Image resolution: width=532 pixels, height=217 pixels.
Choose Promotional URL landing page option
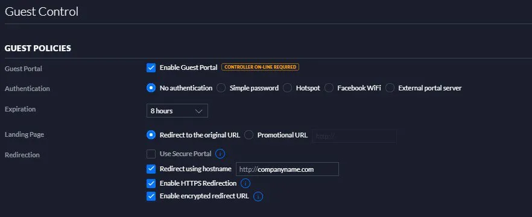pos(249,135)
